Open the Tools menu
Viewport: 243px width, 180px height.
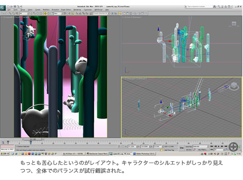[x=16, y=10]
